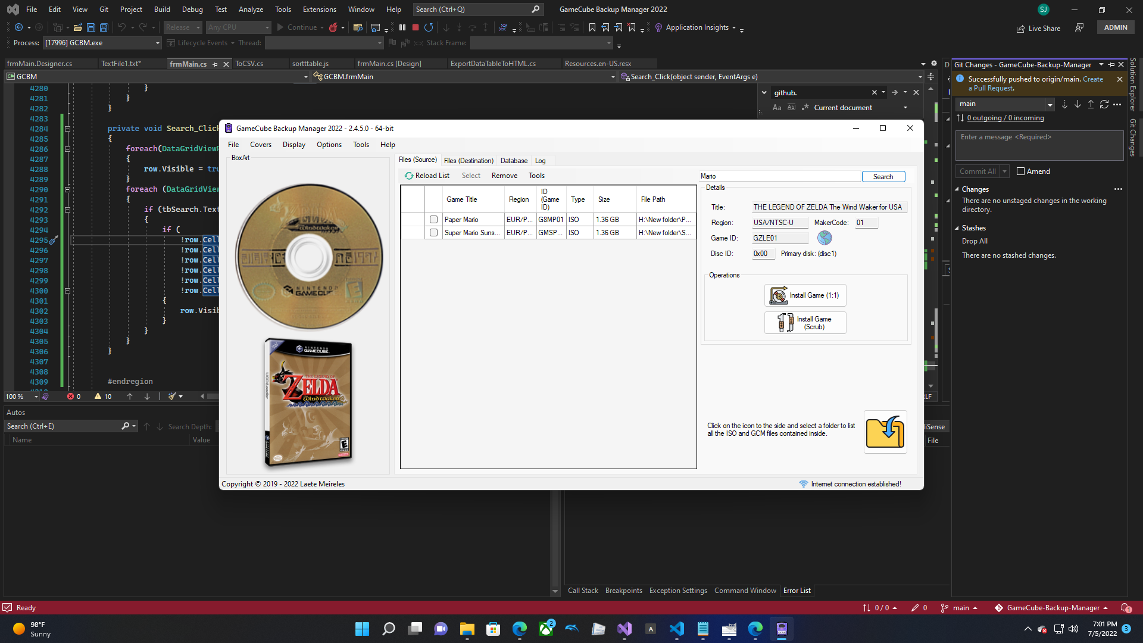Pull commits using the down arrow in Git Changes

1078,104
